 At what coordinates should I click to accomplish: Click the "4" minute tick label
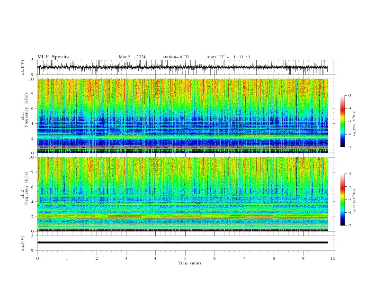click(155, 258)
